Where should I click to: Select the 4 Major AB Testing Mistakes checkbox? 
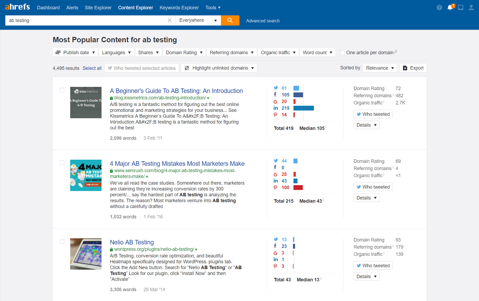pyautogui.click(x=62, y=163)
